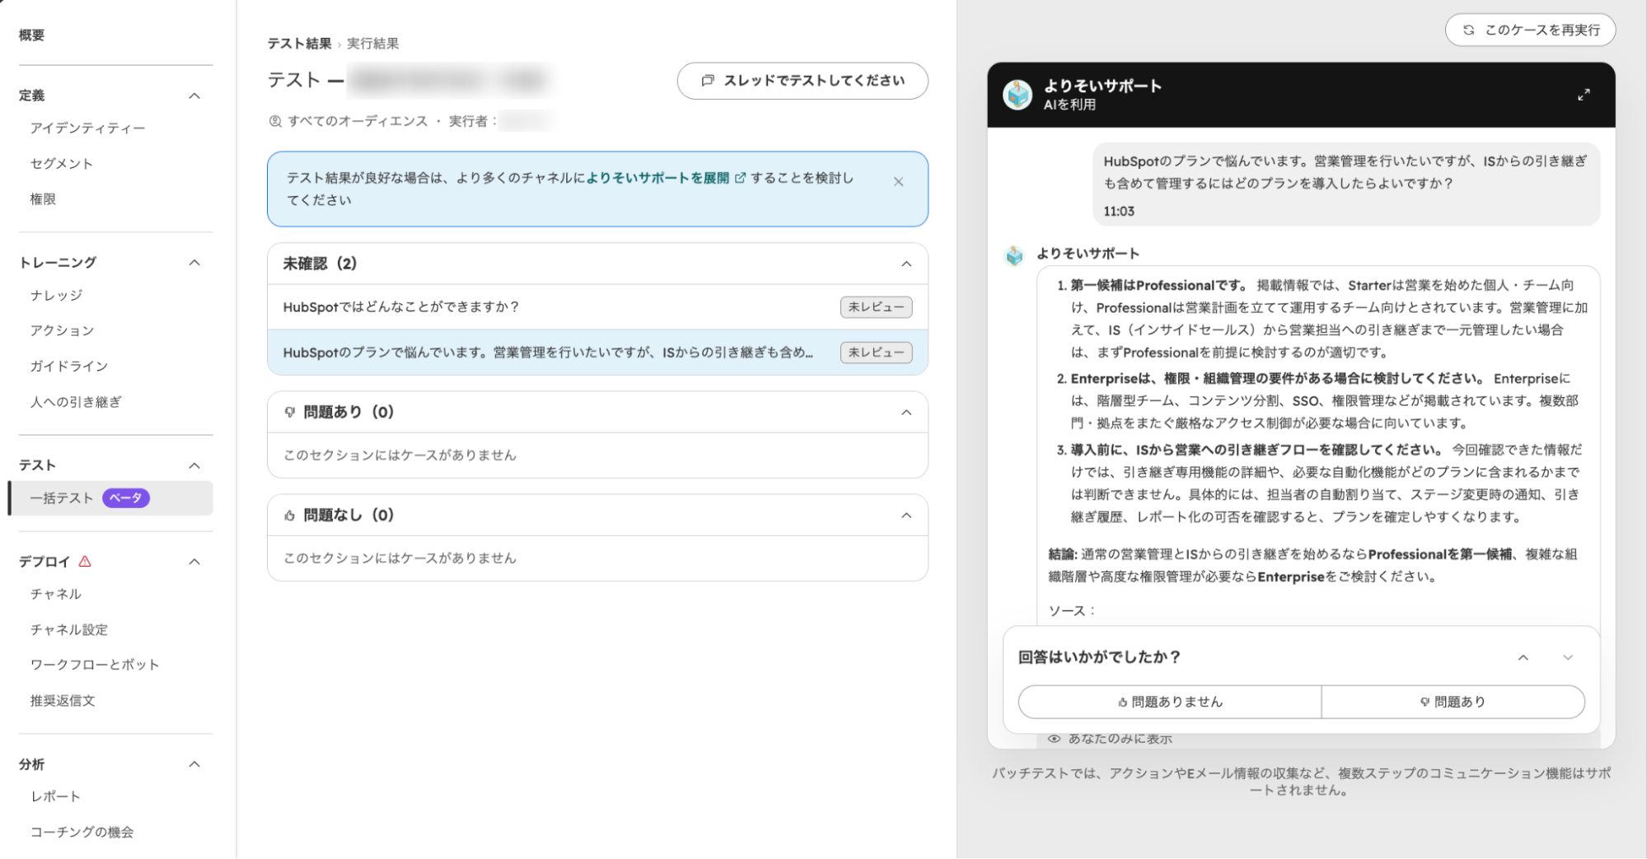Open ワークフローとボット in the sidebar

[95, 665]
